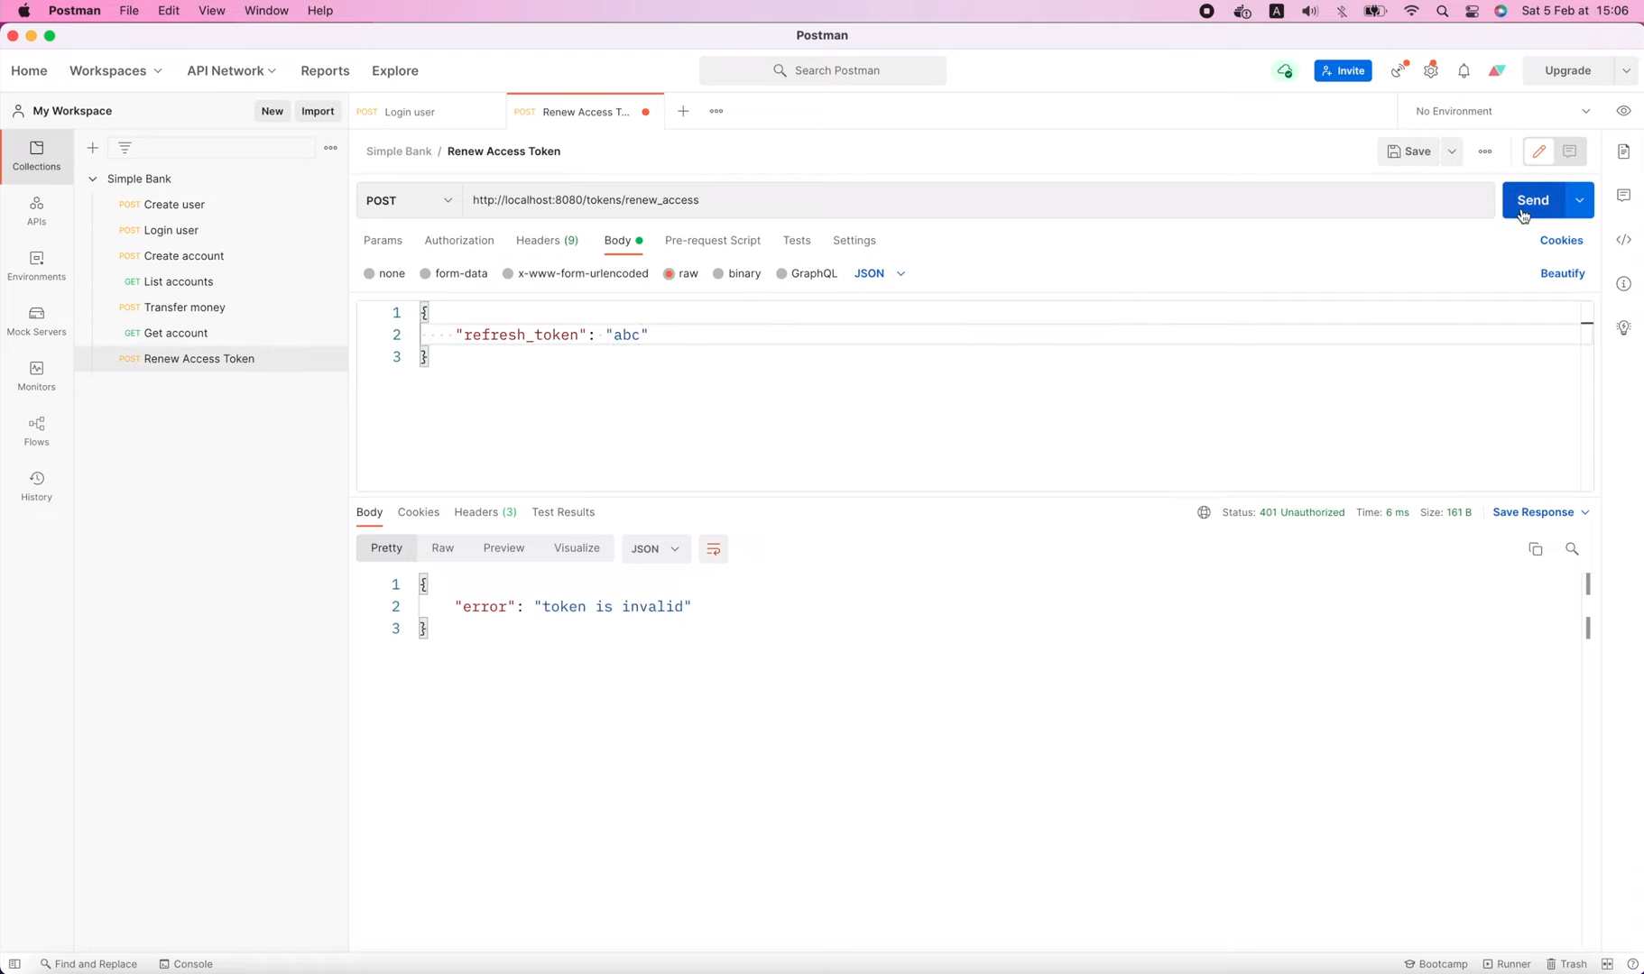Open the tab bar more options ellipsis

[716, 111]
